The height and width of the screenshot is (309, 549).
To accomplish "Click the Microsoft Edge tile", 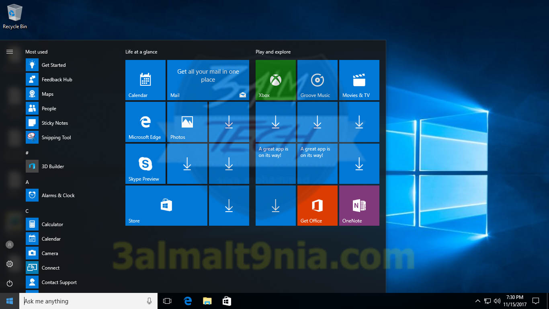I will [145, 122].
